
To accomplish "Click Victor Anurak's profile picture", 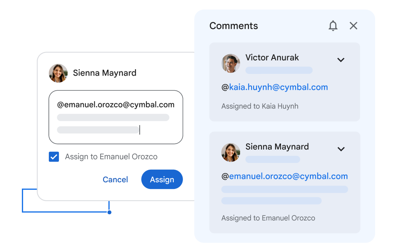I will point(231,63).
